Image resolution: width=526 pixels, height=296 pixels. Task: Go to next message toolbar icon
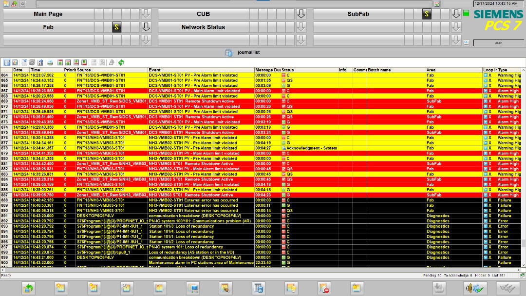click(x=76, y=62)
